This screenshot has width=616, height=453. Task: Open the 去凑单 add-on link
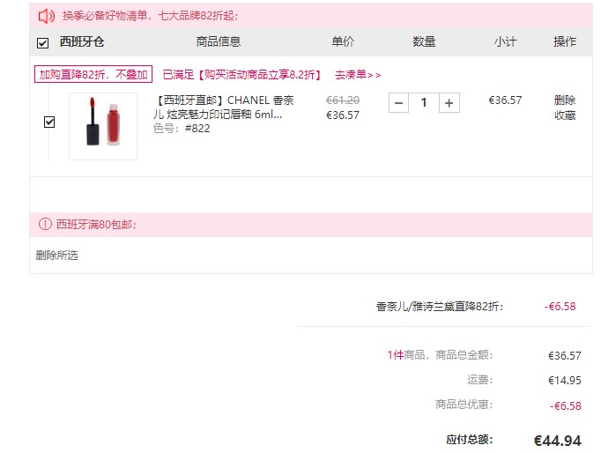[x=358, y=75]
